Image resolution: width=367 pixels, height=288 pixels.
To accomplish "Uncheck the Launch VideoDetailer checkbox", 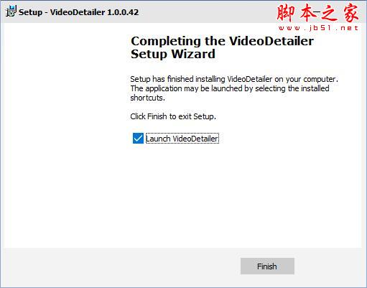I will tap(138, 139).
